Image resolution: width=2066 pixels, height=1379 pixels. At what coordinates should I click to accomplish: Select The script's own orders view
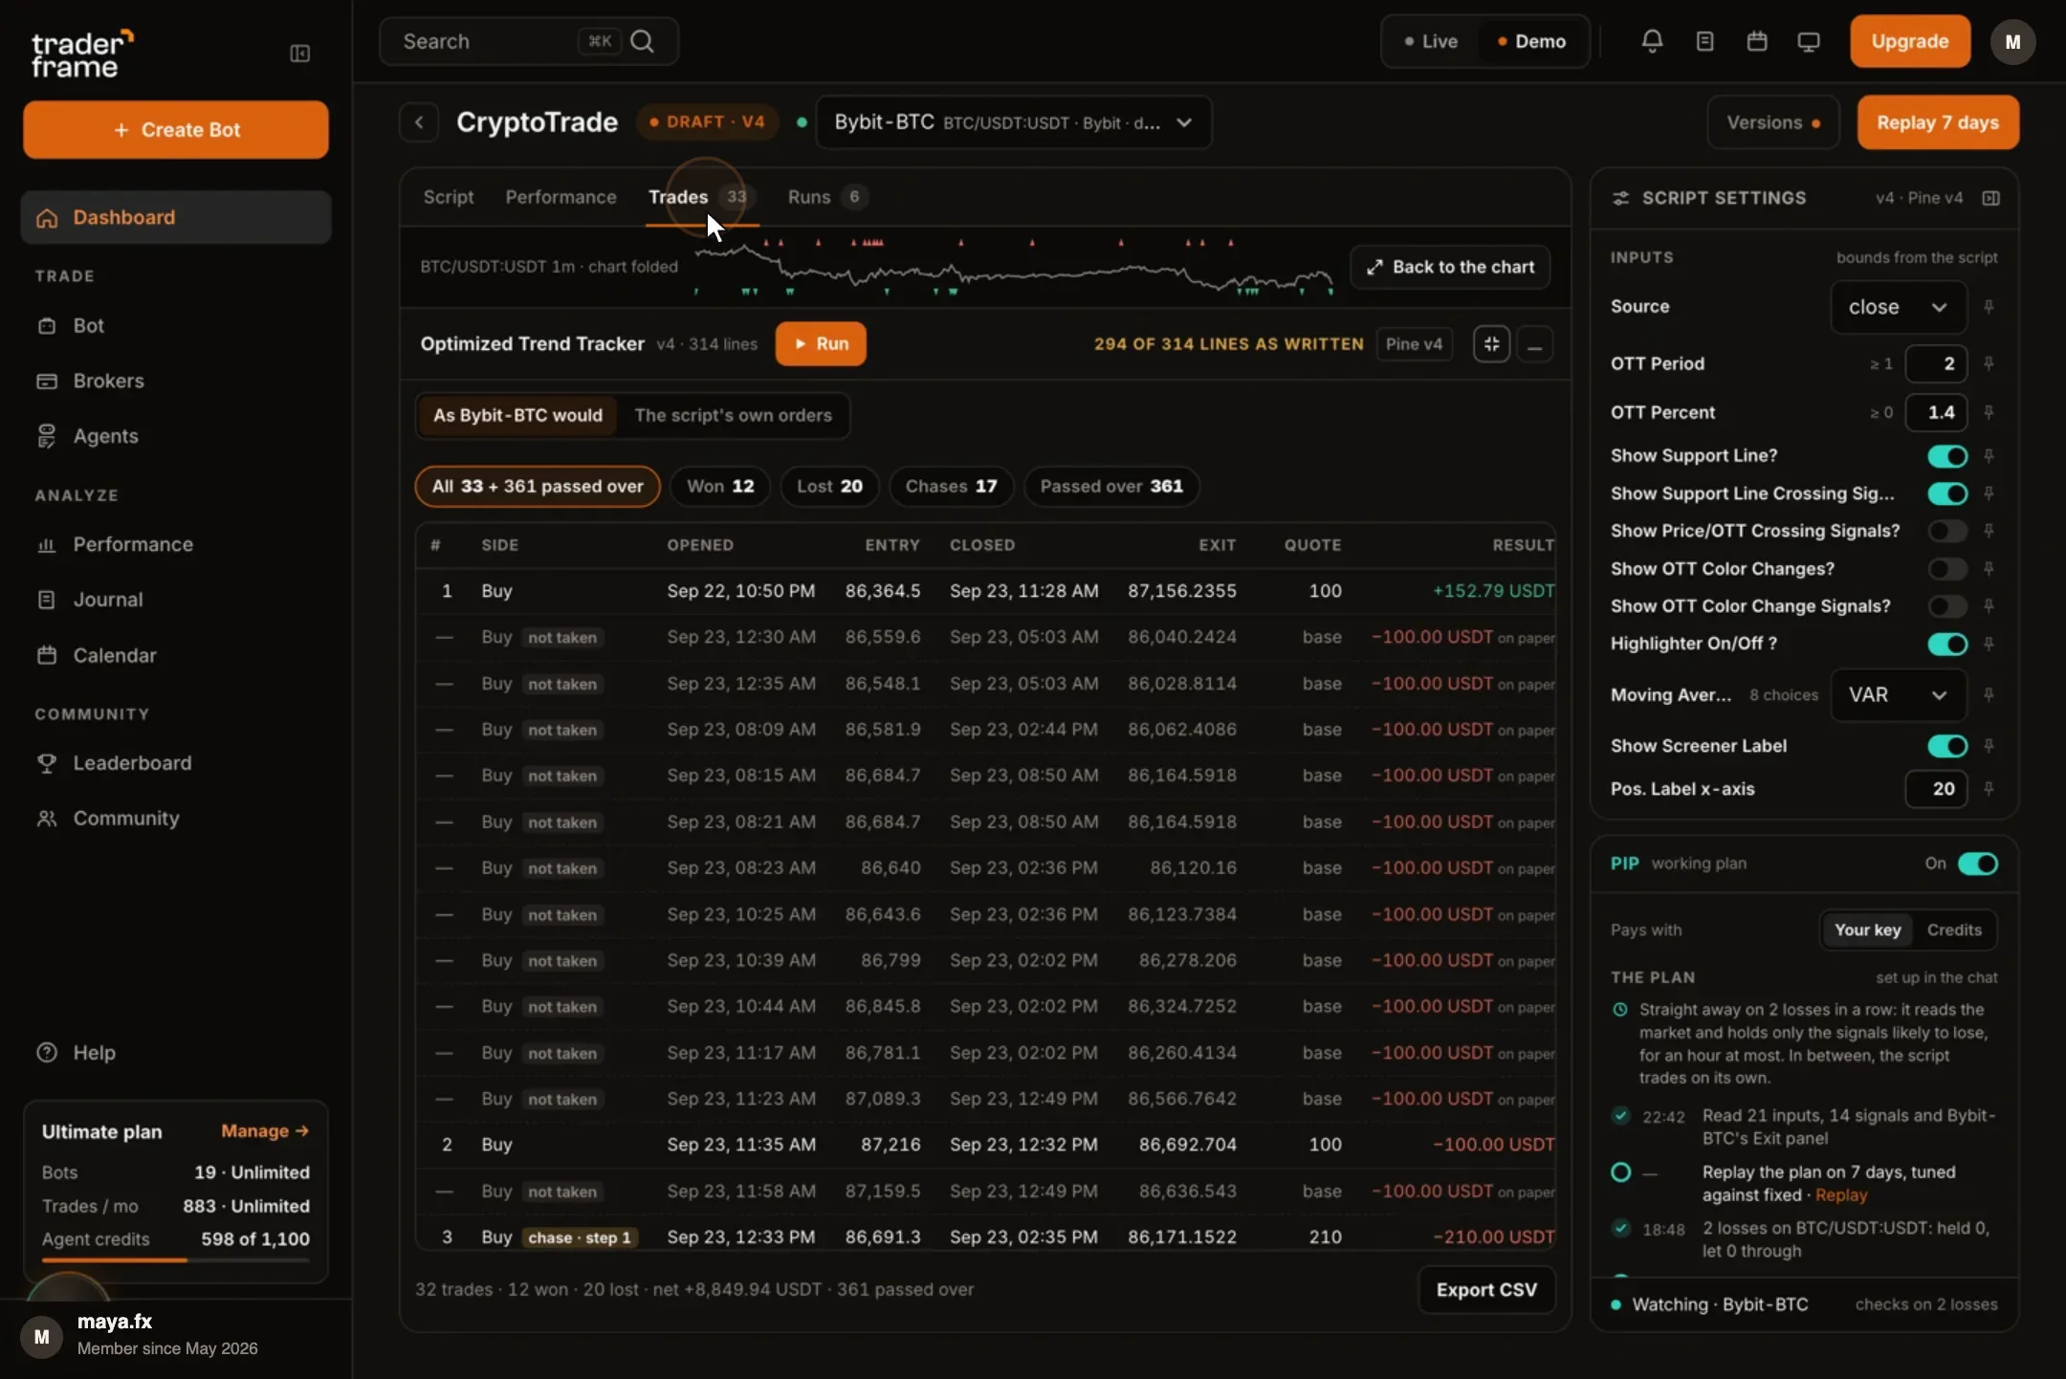pyautogui.click(x=733, y=415)
